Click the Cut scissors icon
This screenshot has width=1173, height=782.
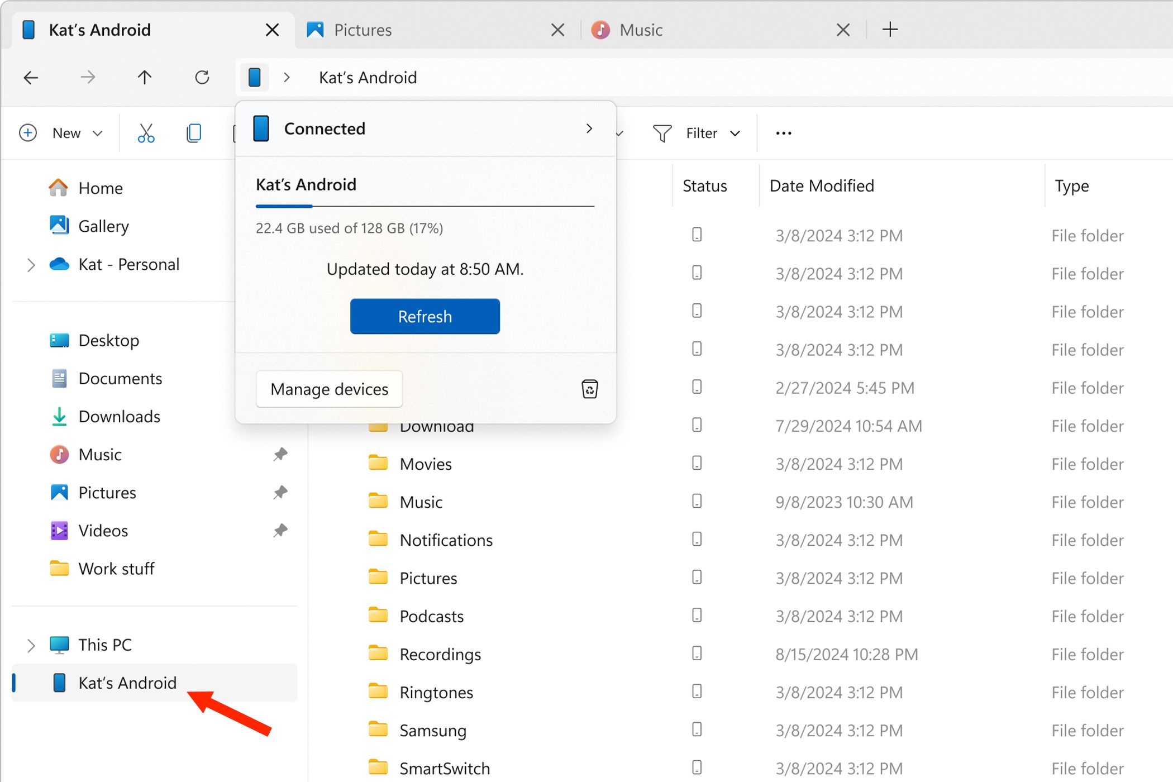[146, 133]
